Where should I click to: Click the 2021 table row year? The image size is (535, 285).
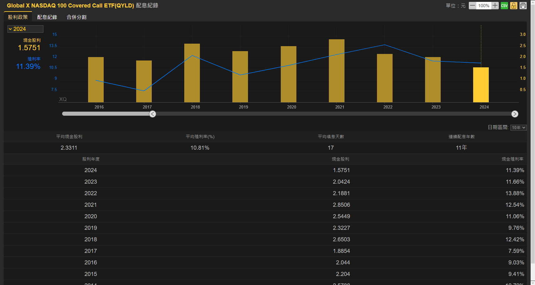point(91,205)
